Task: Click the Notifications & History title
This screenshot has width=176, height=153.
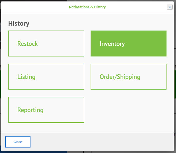Action: click(87, 7)
